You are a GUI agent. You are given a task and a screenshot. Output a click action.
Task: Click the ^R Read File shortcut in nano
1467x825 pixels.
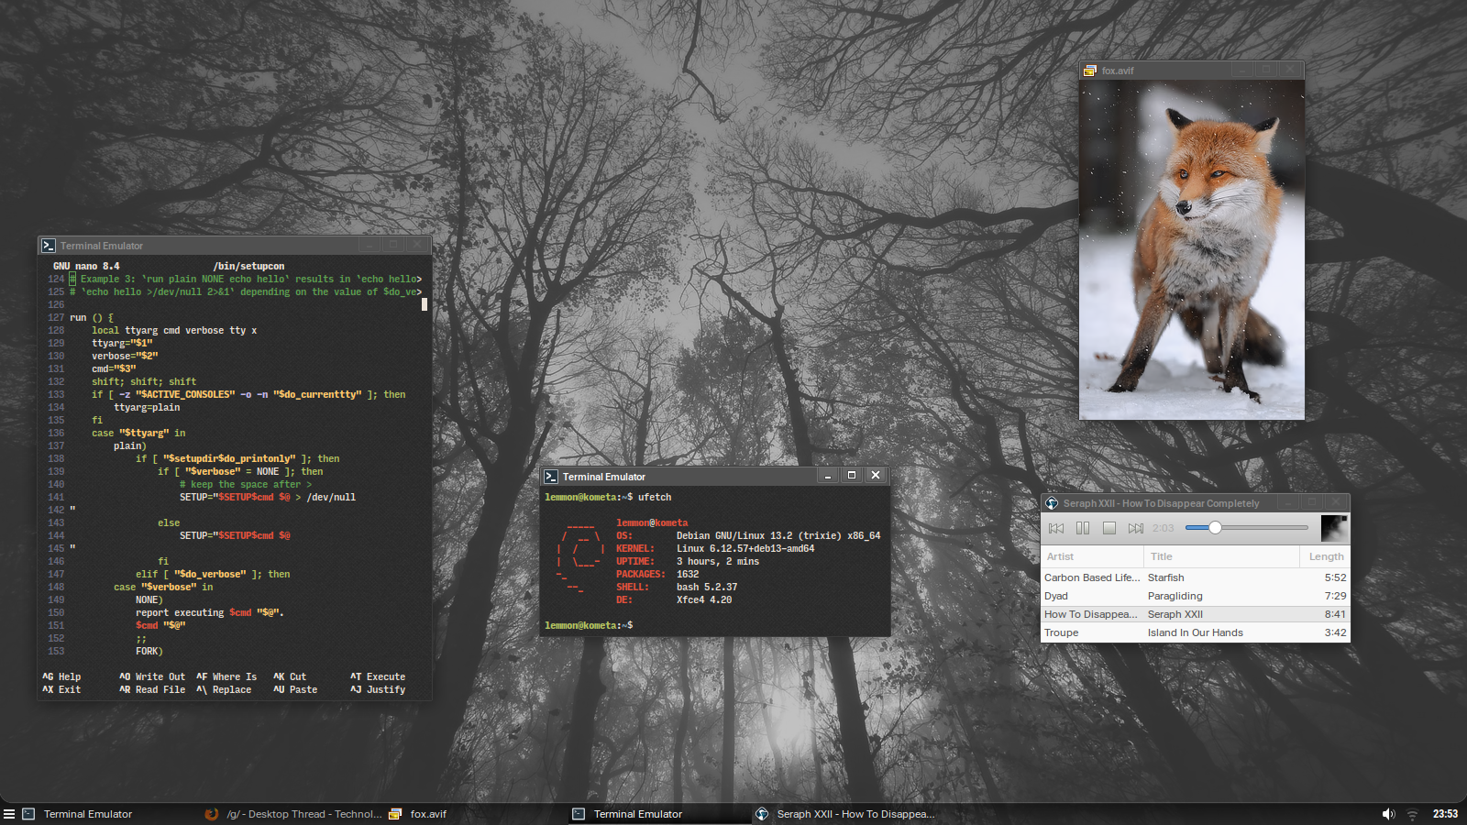(x=152, y=689)
